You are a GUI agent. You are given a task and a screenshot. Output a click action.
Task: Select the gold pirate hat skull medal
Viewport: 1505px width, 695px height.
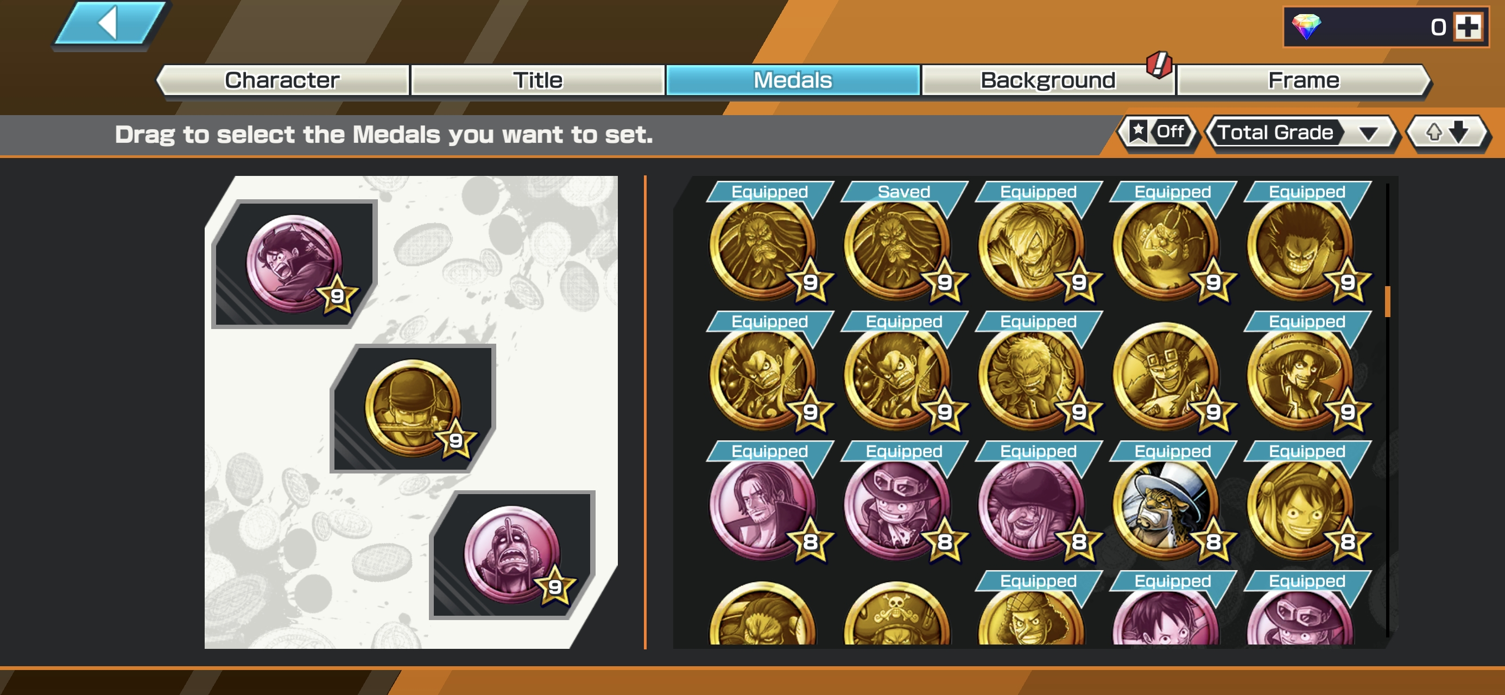point(897,614)
